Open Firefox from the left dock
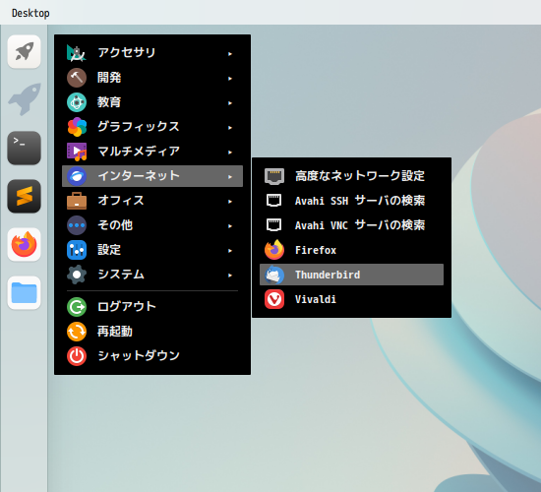Image resolution: width=541 pixels, height=492 pixels. pyautogui.click(x=25, y=244)
